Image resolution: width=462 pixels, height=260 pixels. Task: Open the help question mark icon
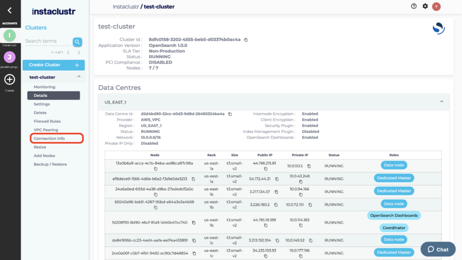(x=414, y=6)
